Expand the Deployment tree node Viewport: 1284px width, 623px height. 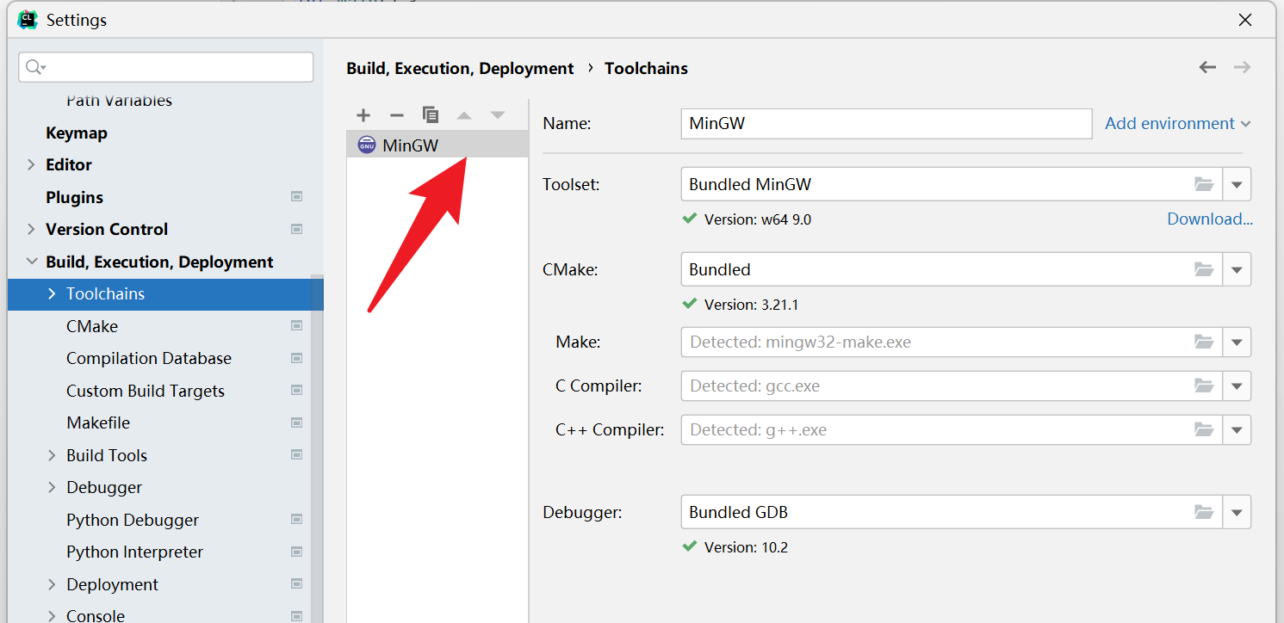[53, 584]
